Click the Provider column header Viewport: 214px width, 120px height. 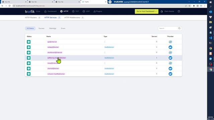pyautogui.click(x=170, y=36)
